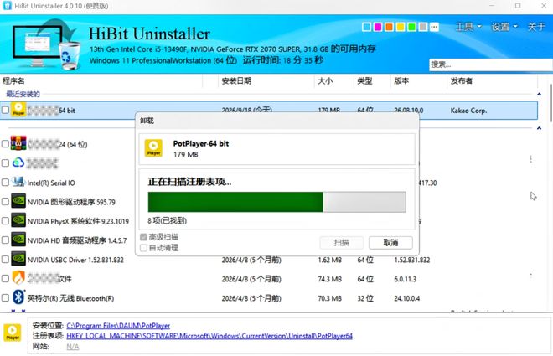Click the WinRAR icon in the program list
This screenshot has width=553, height=356.
[x=18, y=143]
